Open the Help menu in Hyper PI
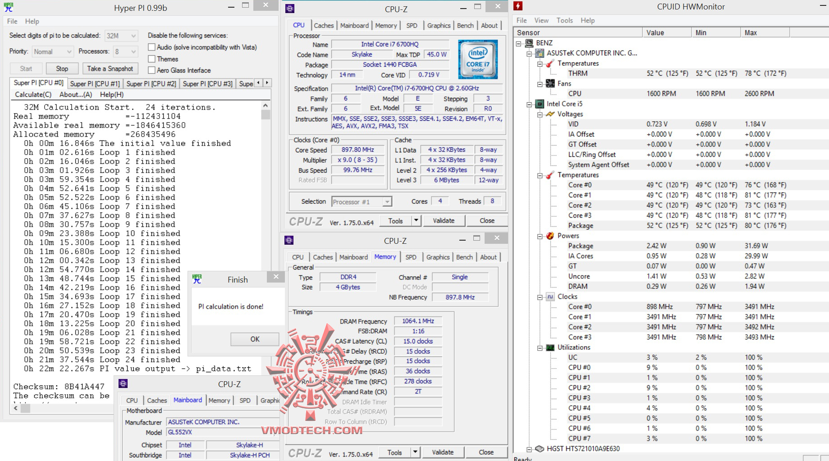 32,21
